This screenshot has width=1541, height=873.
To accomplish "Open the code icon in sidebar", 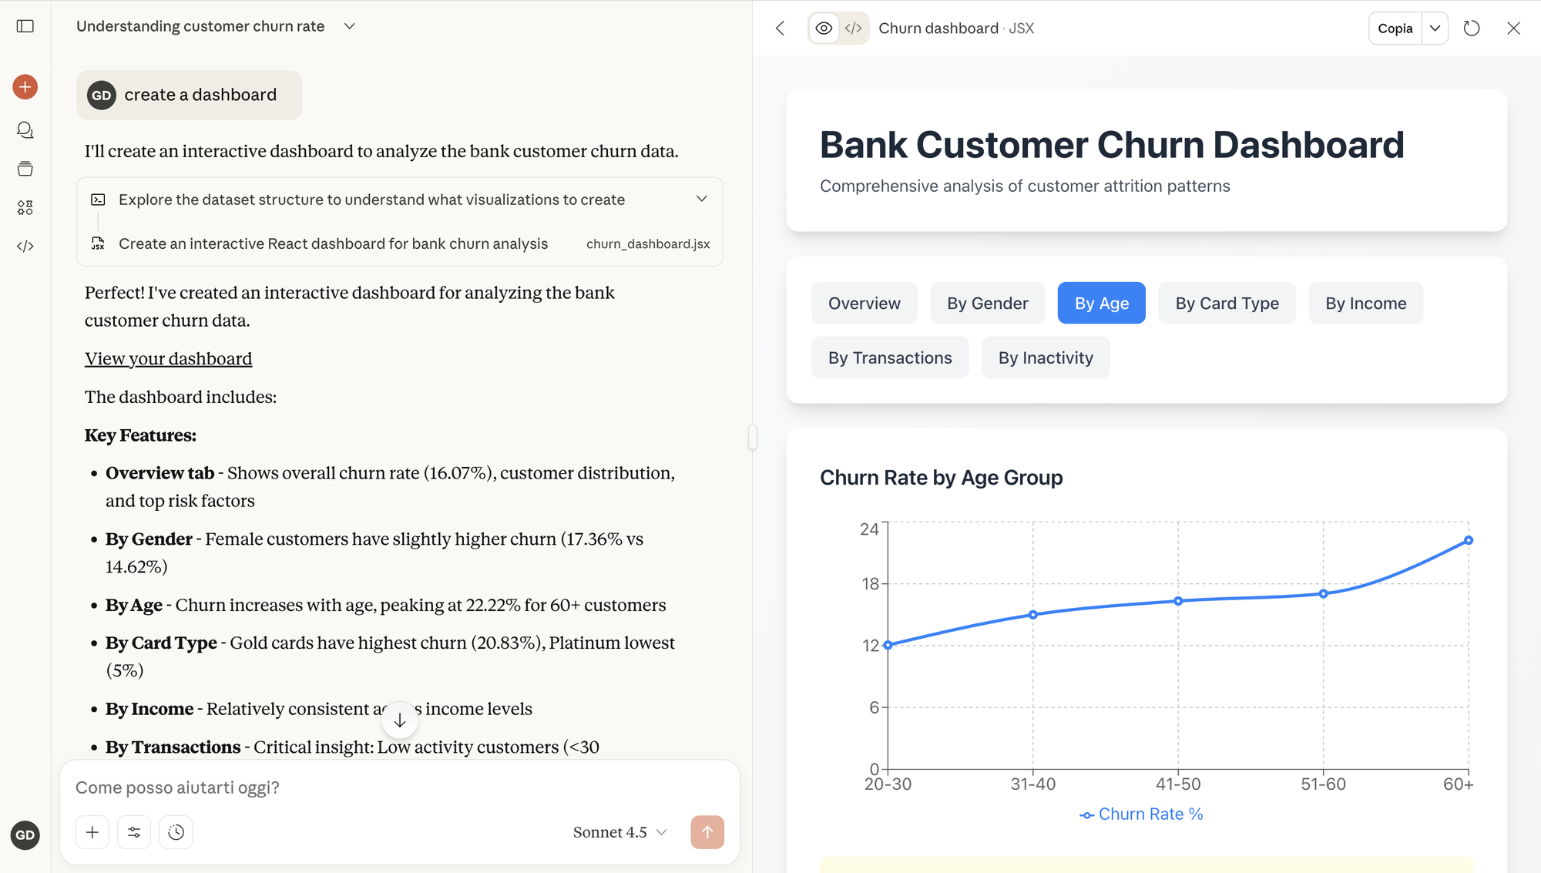I will point(25,247).
